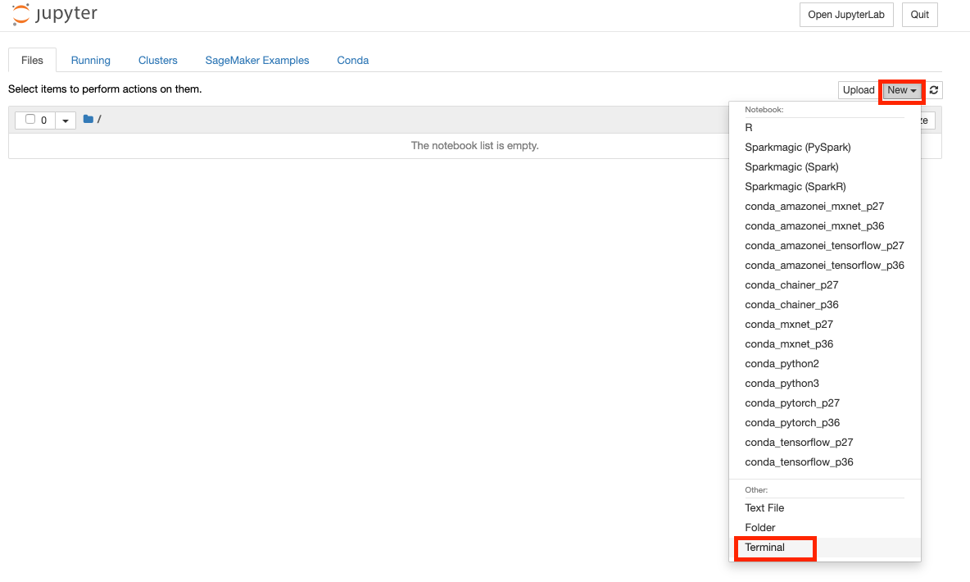Pick conda_mxnet_p27 notebook kernel
Image resolution: width=970 pixels, height=582 pixels.
[x=825, y=325]
